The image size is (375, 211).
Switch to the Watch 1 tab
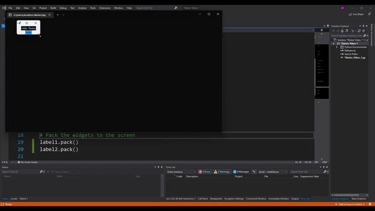pyautogui.click(x=23, y=199)
